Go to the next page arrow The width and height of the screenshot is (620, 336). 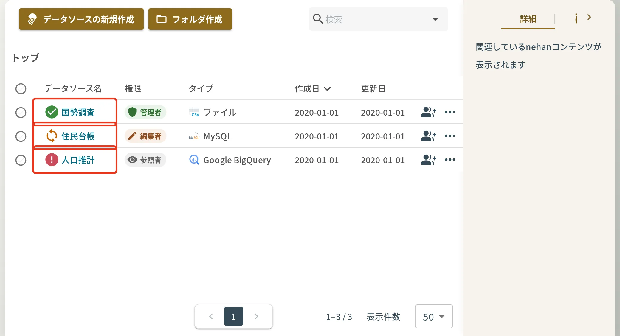256,316
